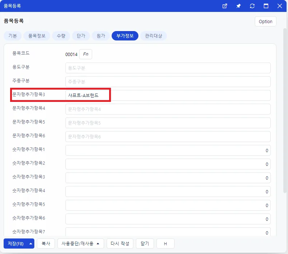This screenshot has height=254, width=288.
Task: Click the 문자형추가항목4 text field
Action: (x=168, y=109)
